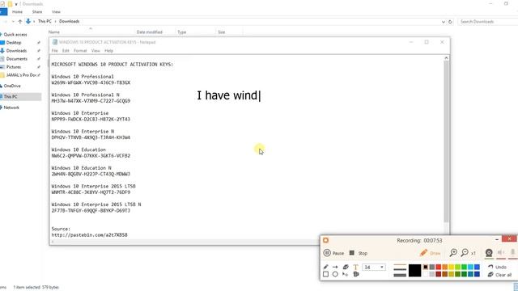Choose the medium line width

400,269
